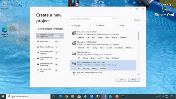Click the search magnifier icon in template search
The image size is (176, 99).
pyautogui.click(x=114, y=19)
